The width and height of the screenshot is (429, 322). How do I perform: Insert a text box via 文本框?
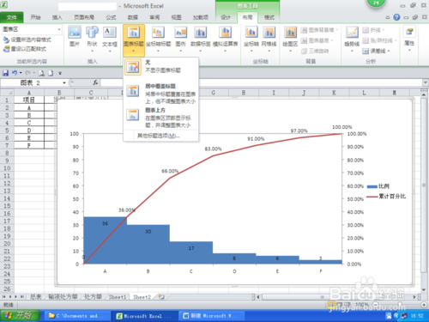pyautogui.click(x=110, y=39)
